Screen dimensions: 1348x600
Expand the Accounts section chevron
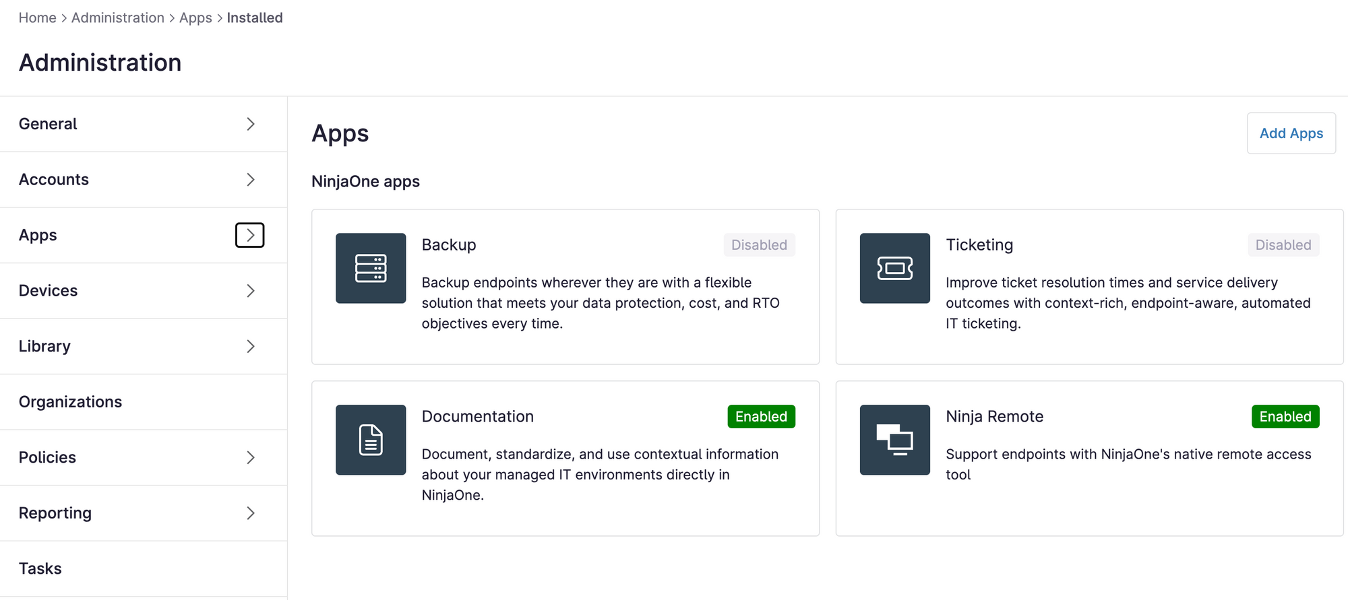(x=250, y=180)
